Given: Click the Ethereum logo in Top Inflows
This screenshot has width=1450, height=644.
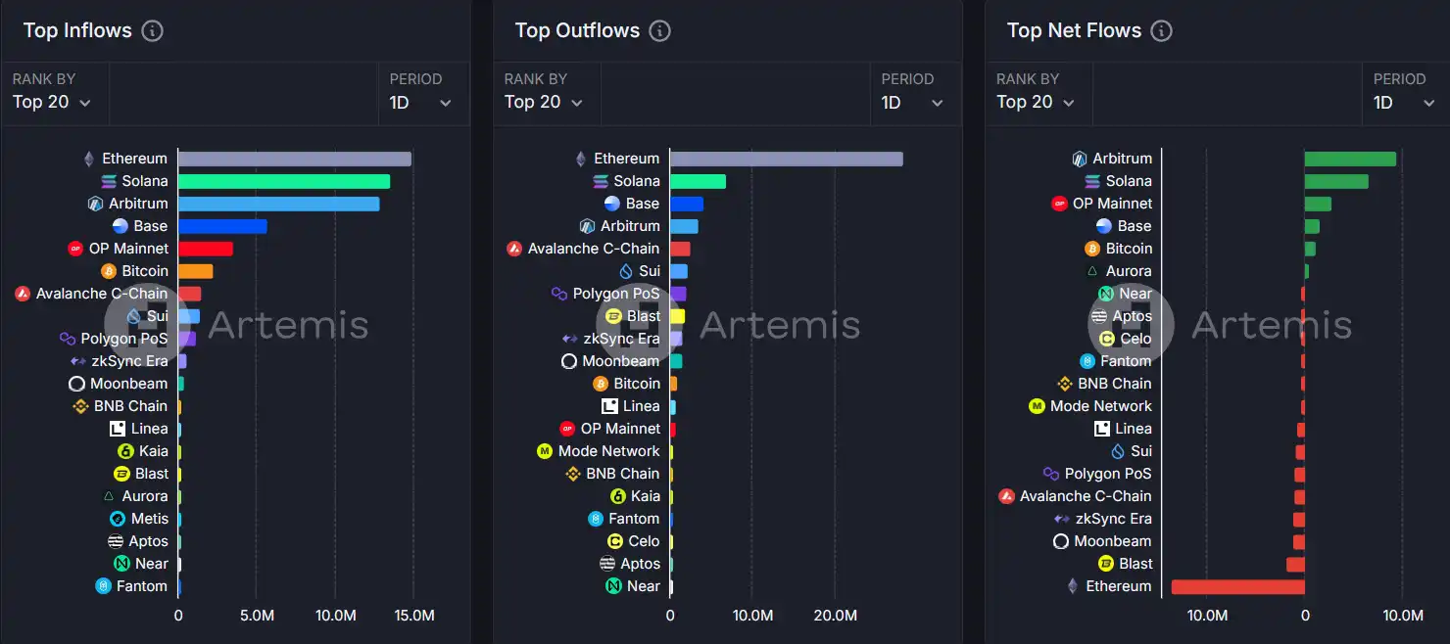Looking at the screenshot, I should [88, 159].
